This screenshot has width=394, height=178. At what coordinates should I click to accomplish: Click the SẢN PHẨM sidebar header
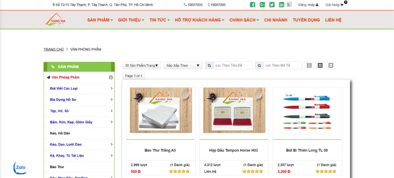pos(79,67)
